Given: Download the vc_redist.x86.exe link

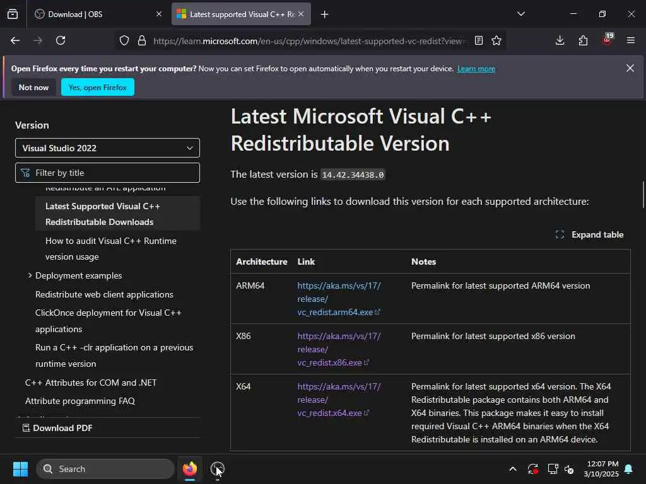Looking at the screenshot, I should pyautogui.click(x=339, y=349).
